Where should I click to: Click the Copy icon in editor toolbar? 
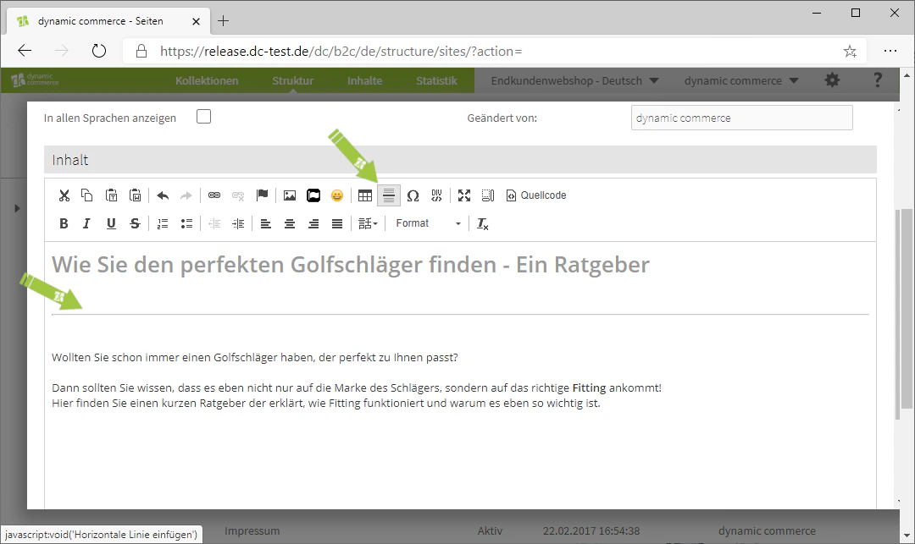[x=87, y=195]
